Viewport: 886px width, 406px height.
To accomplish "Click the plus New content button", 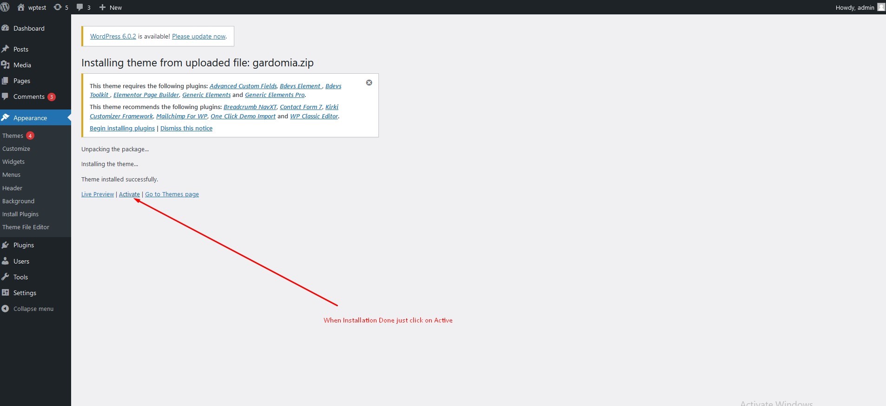I will point(111,7).
